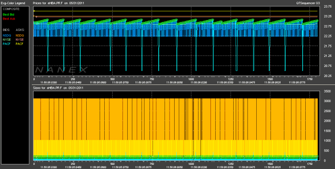
Task: Click yellow PACF label under ASKS
Action: 19,44
